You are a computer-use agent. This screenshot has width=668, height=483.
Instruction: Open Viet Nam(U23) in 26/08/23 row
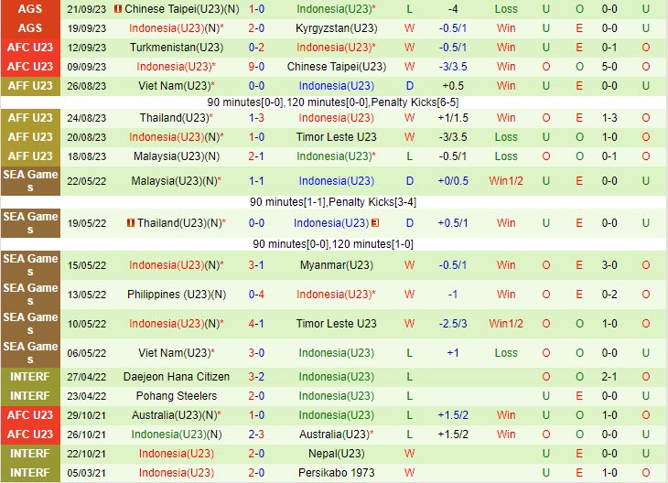click(x=174, y=86)
